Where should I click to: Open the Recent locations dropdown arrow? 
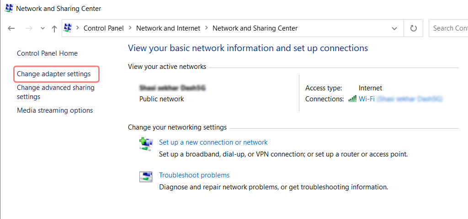(x=43, y=28)
